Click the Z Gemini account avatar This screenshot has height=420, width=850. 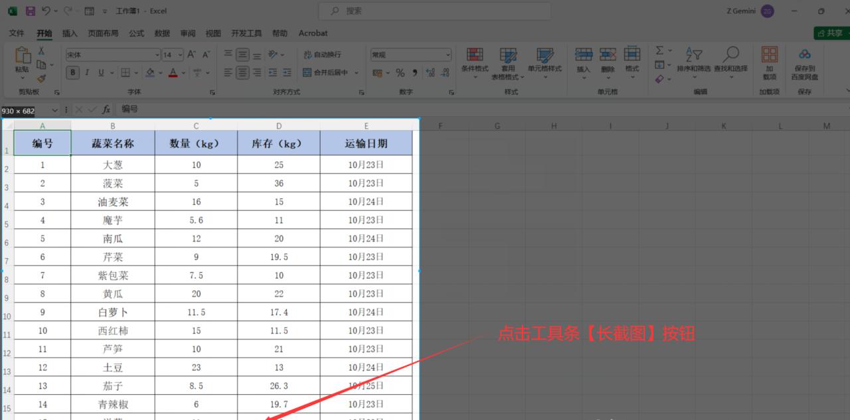point(768,11)
